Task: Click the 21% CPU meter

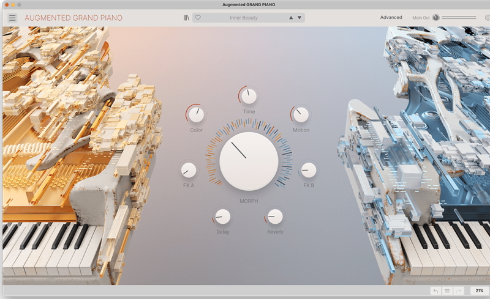Action: click(x=478, y=291)
